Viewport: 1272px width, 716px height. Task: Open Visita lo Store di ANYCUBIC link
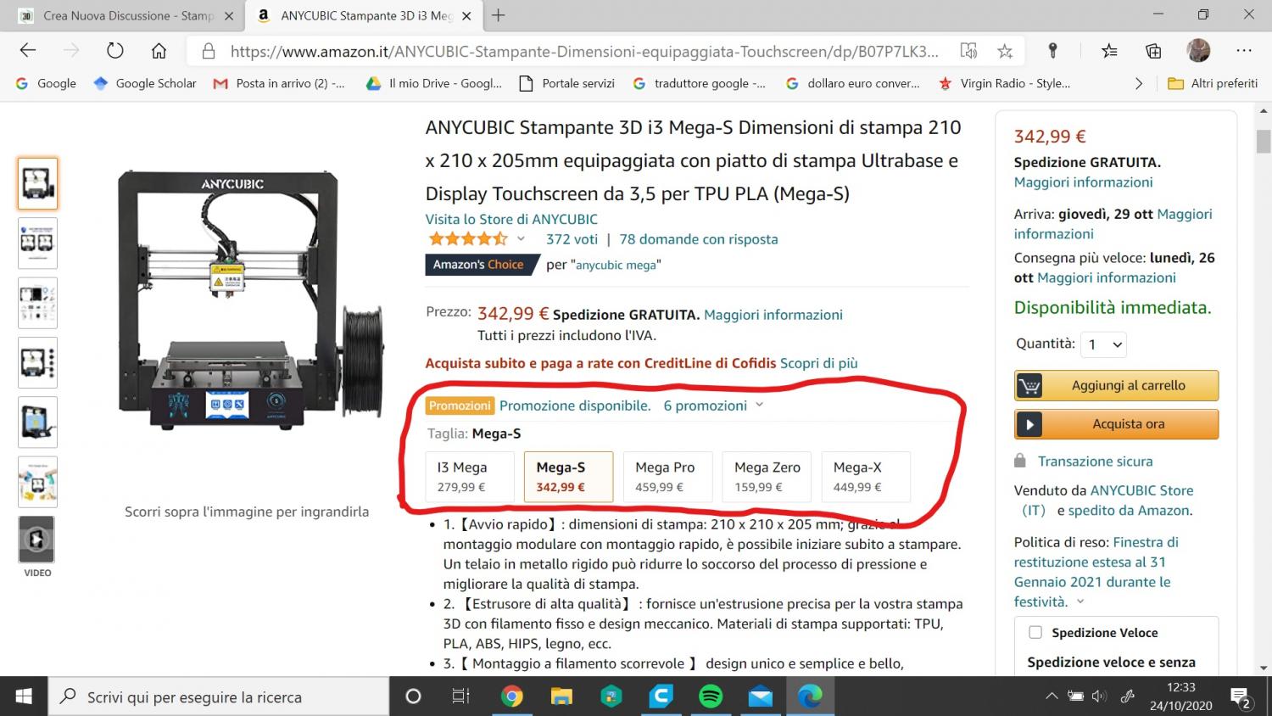(x=511, y=219)
